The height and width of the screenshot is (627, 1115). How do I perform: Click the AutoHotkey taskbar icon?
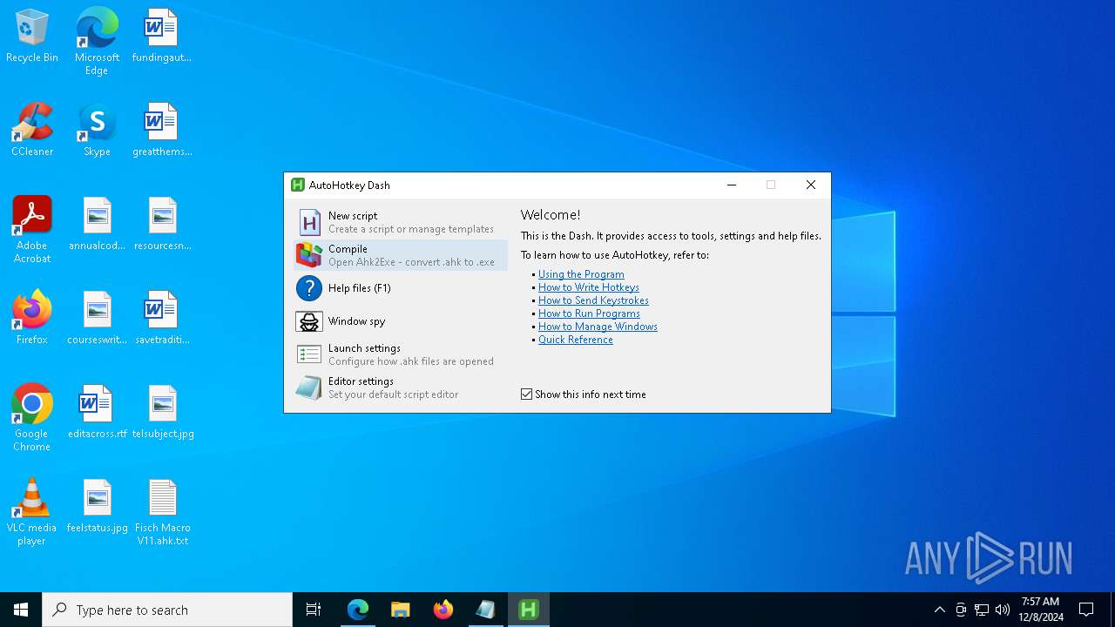click(529, 610)
